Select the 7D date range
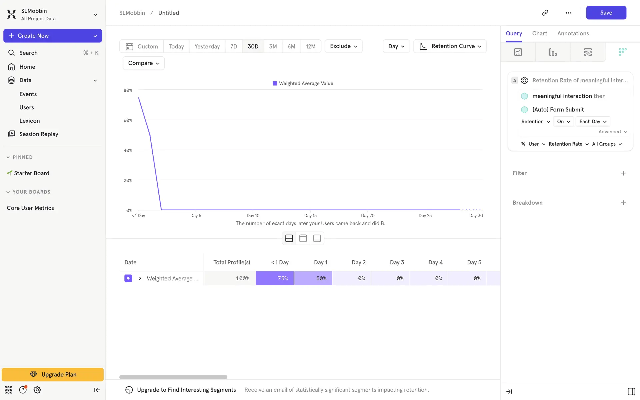This screenshot has height=400, width=640. pyautogui.click(x=234, y=46)
